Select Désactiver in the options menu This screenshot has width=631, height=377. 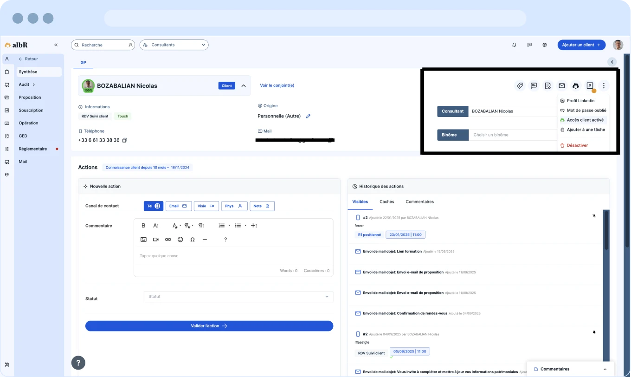point(577,146)
